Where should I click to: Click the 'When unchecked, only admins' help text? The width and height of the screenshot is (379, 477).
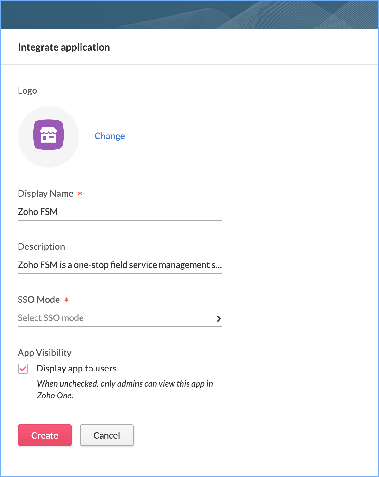click(125, 389)
